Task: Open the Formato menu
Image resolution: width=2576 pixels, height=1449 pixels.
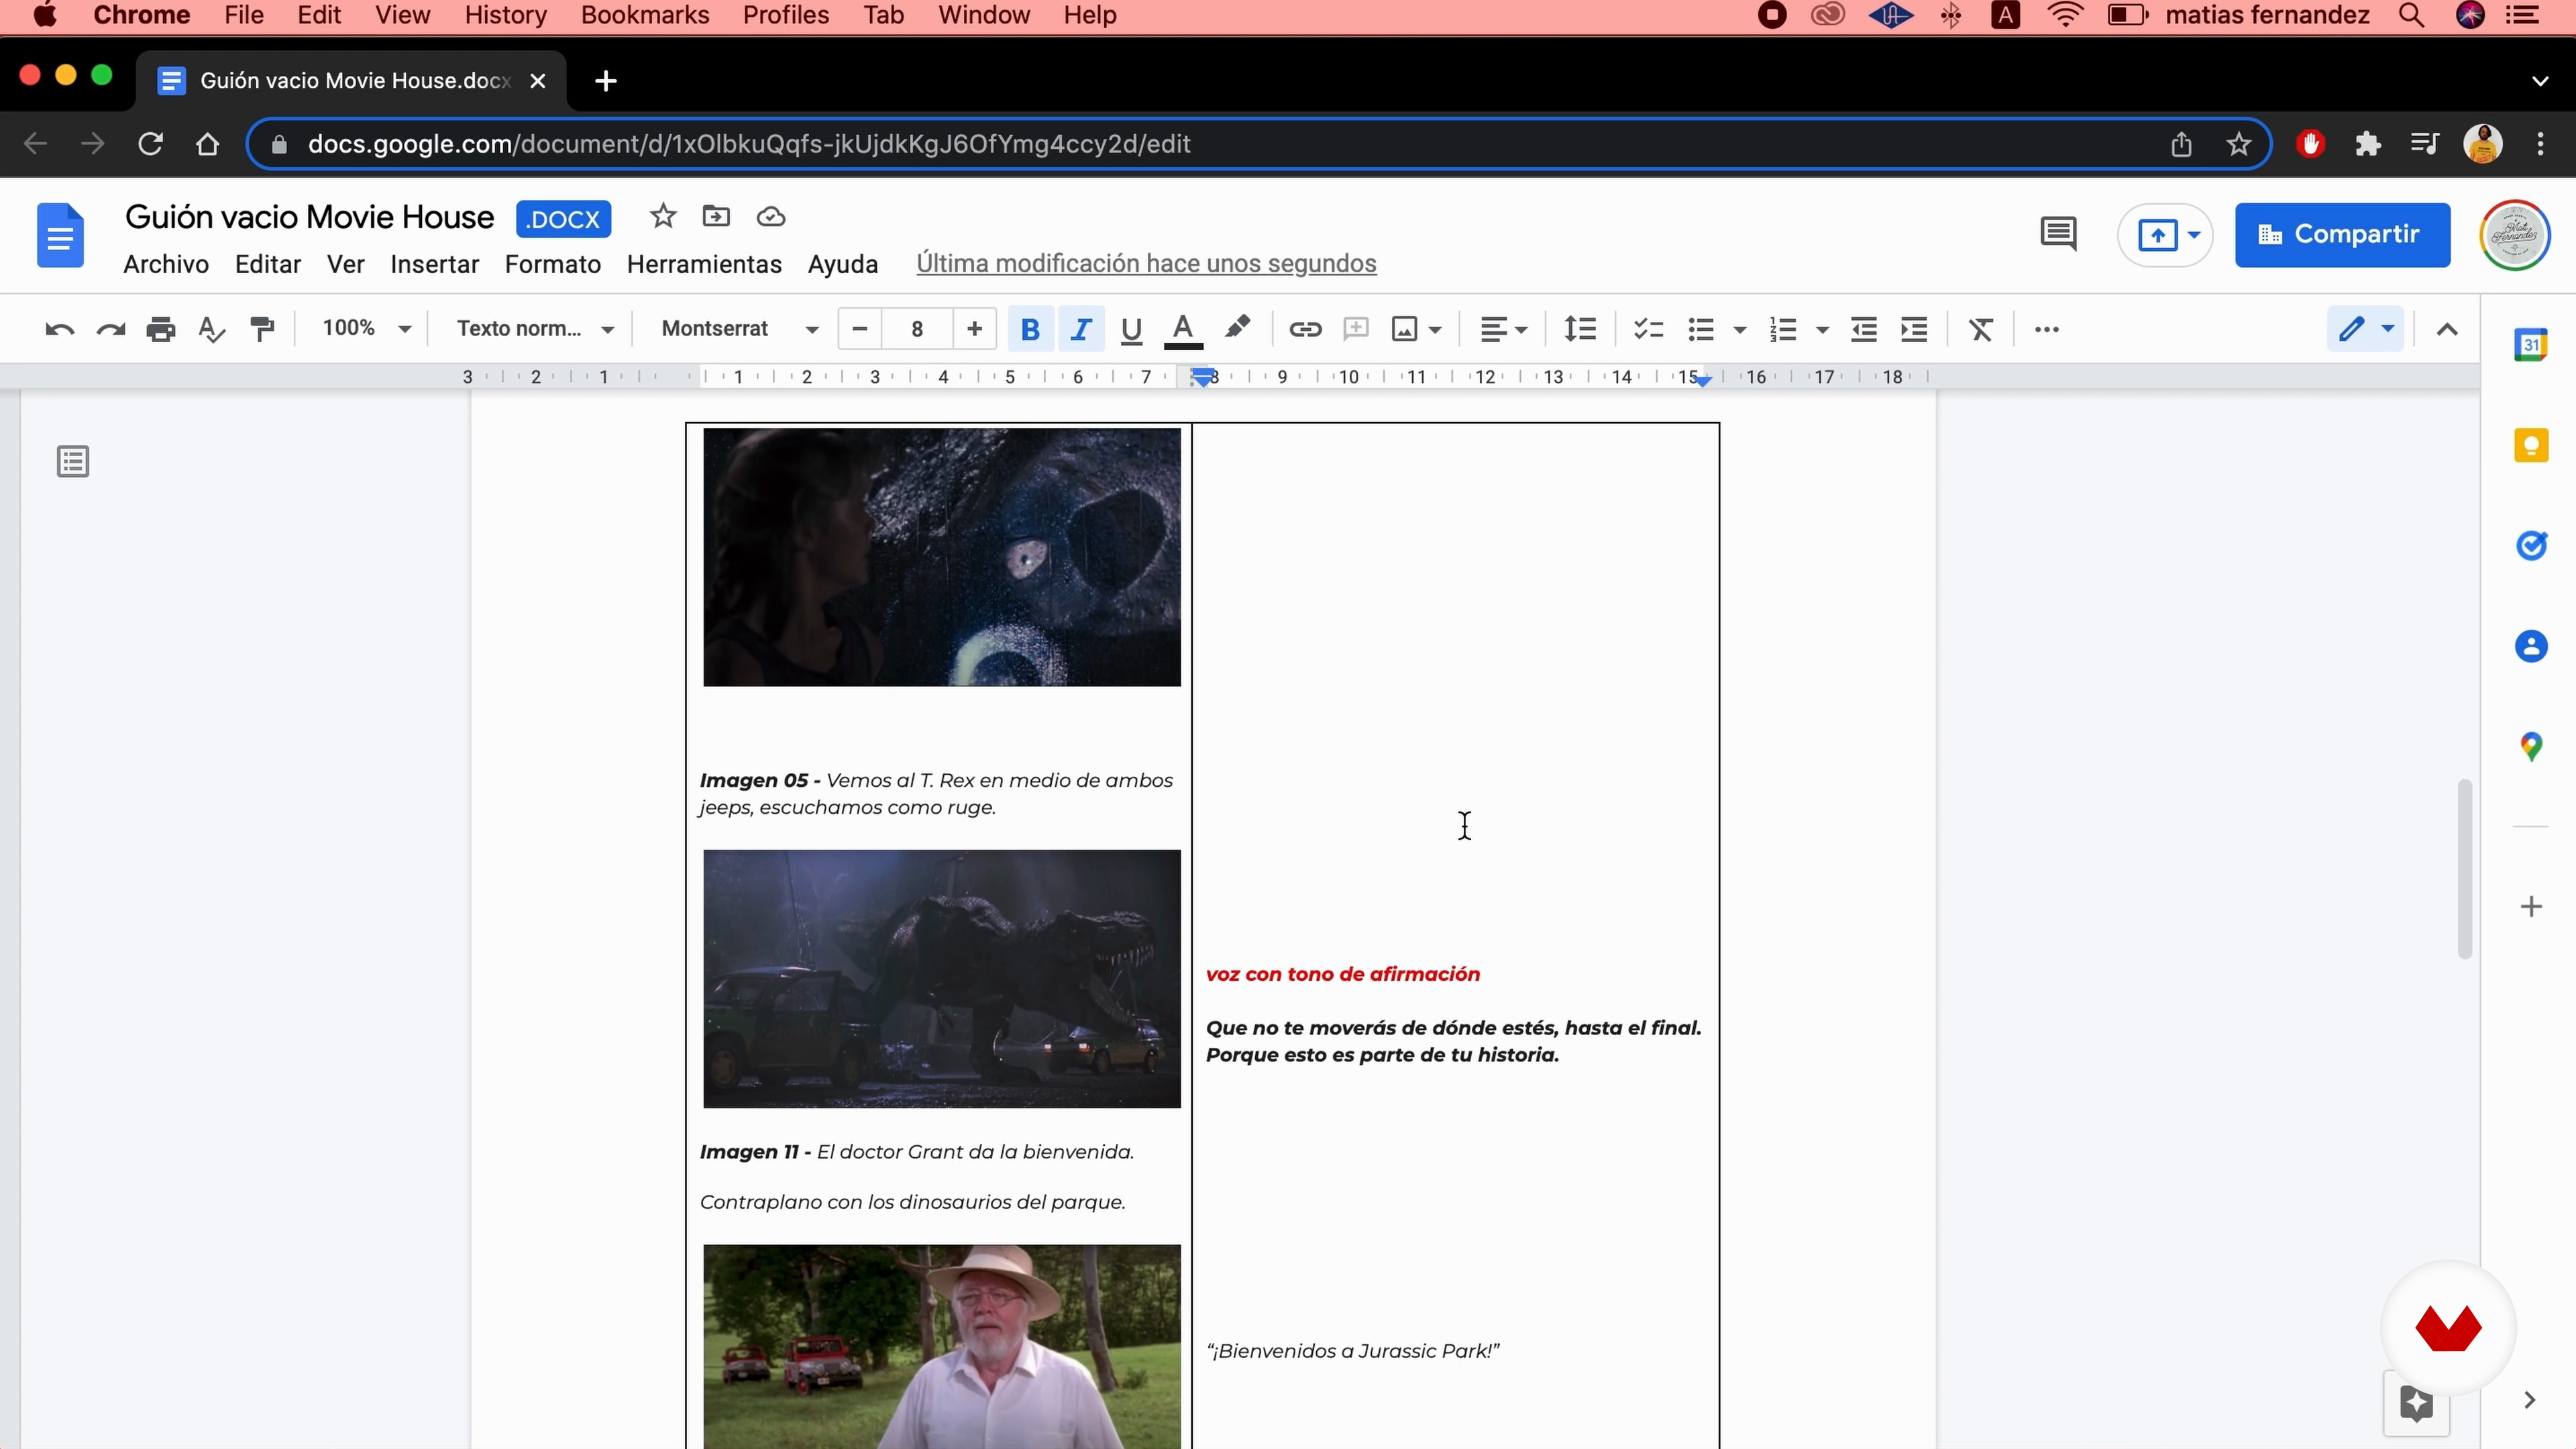Action: (553, 264)
